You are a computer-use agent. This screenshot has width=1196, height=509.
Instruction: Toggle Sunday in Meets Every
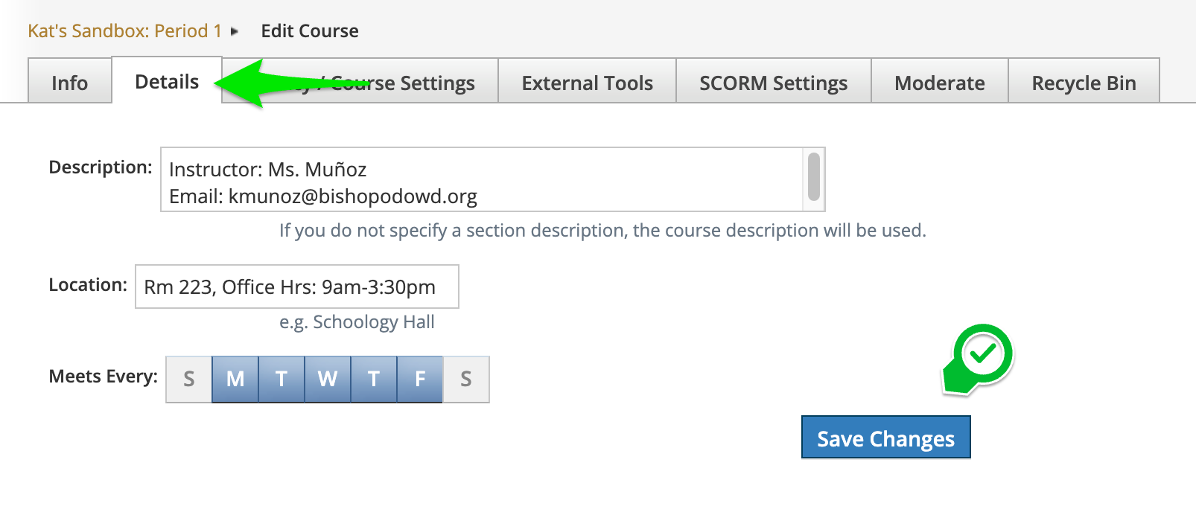point(189,380)
